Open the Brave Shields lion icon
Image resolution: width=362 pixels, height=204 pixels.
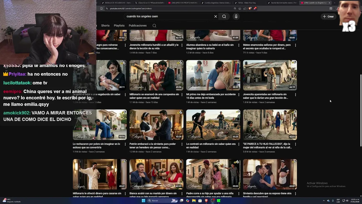coord(250,8)
